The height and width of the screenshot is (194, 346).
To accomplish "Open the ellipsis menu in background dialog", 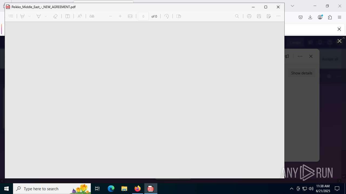I will tap(300, 56).
